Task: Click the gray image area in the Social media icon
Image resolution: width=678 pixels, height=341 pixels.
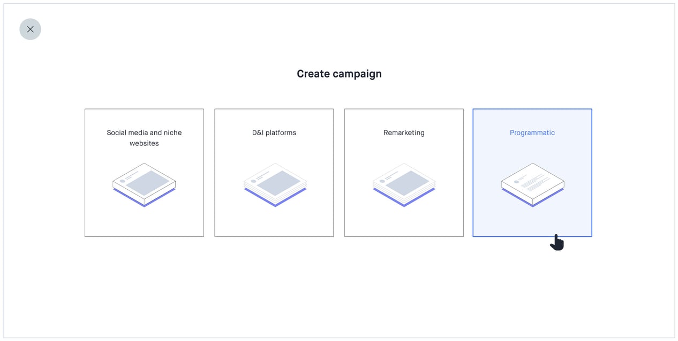Action: coord(147,183)
